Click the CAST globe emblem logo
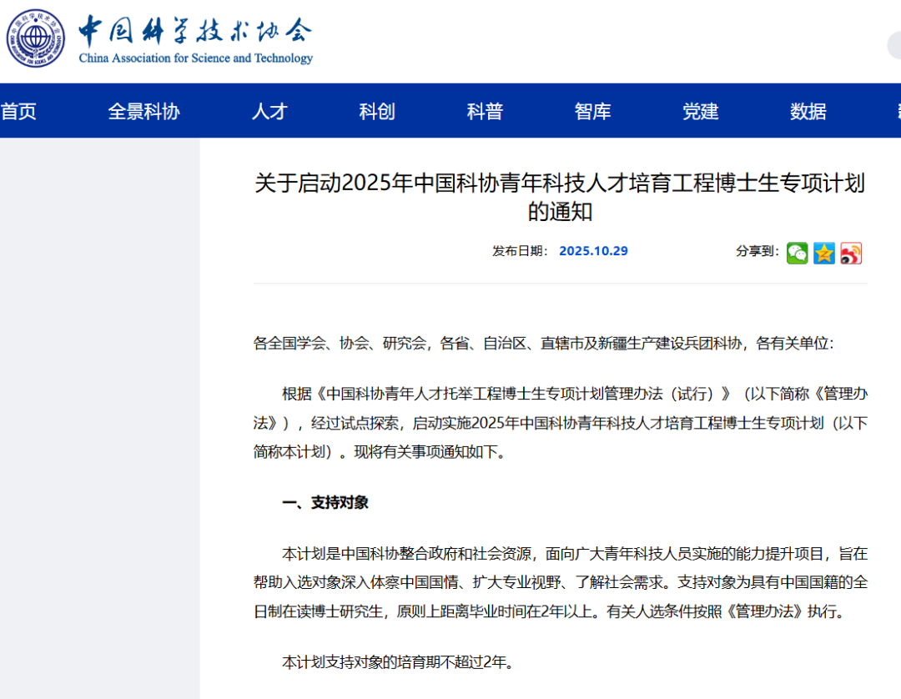This screenshot has height=699, width=901. [x=34, y=38]
